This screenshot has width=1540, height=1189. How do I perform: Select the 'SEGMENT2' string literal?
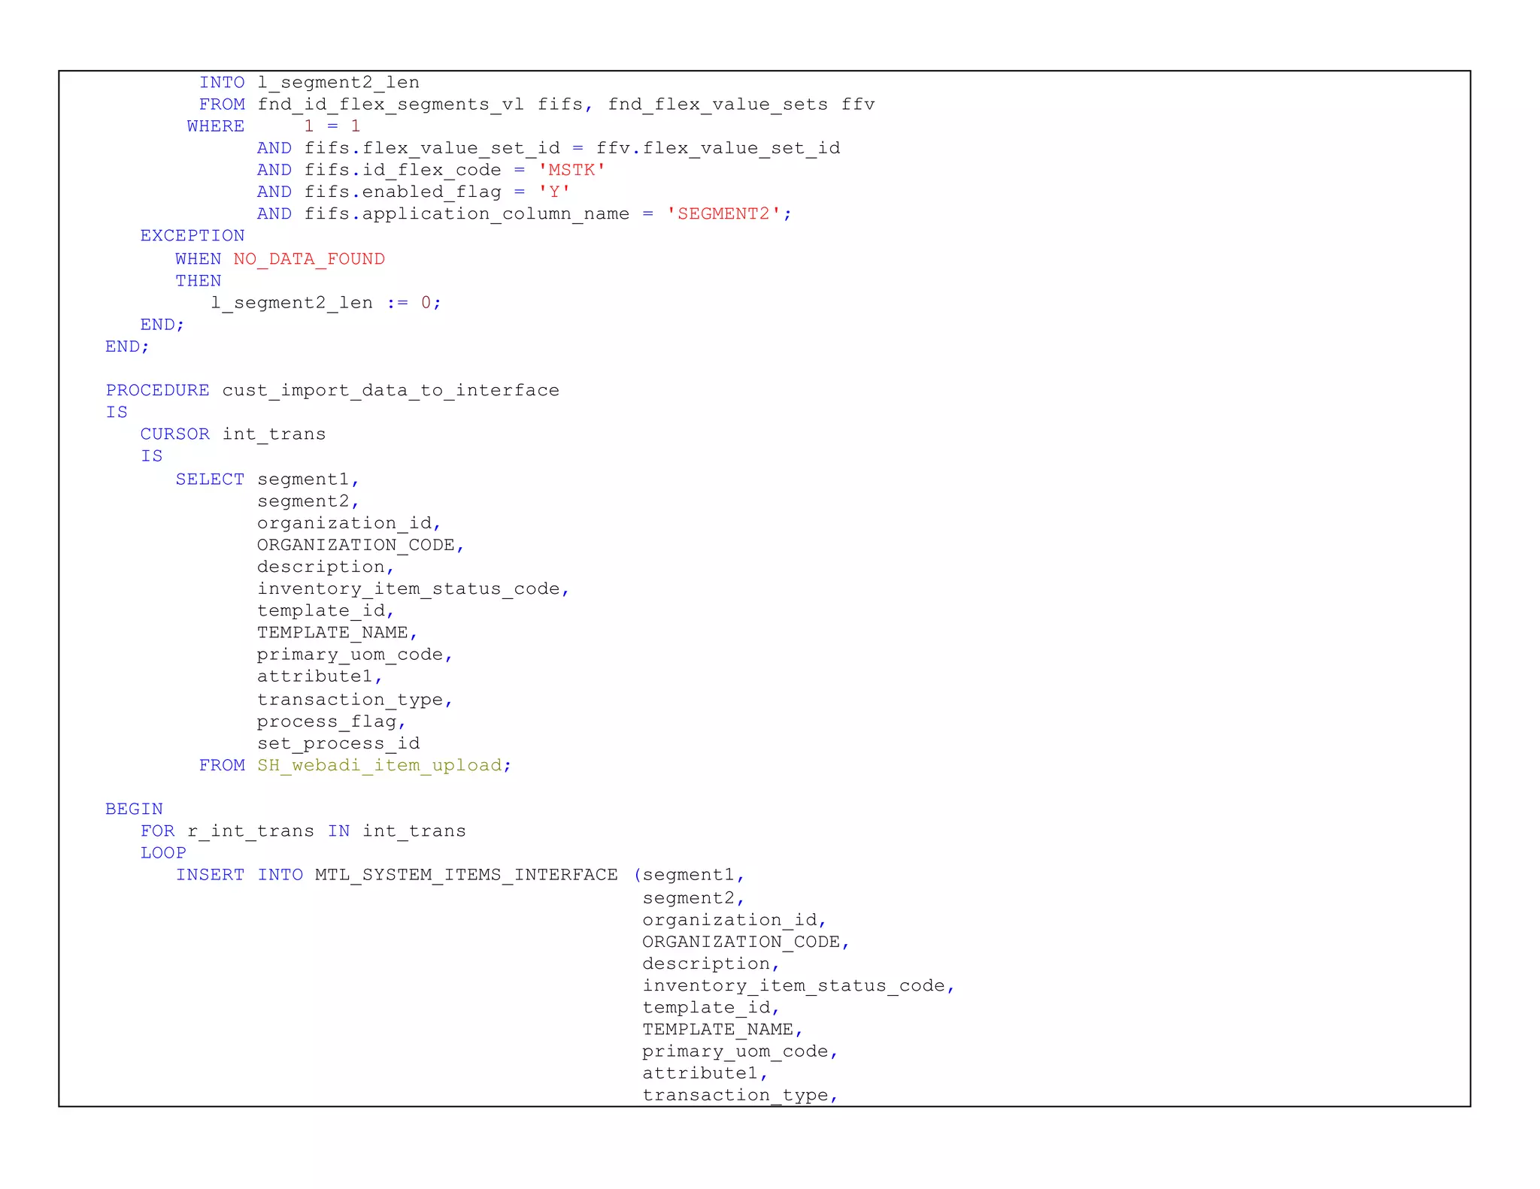[x=723, y=213]
